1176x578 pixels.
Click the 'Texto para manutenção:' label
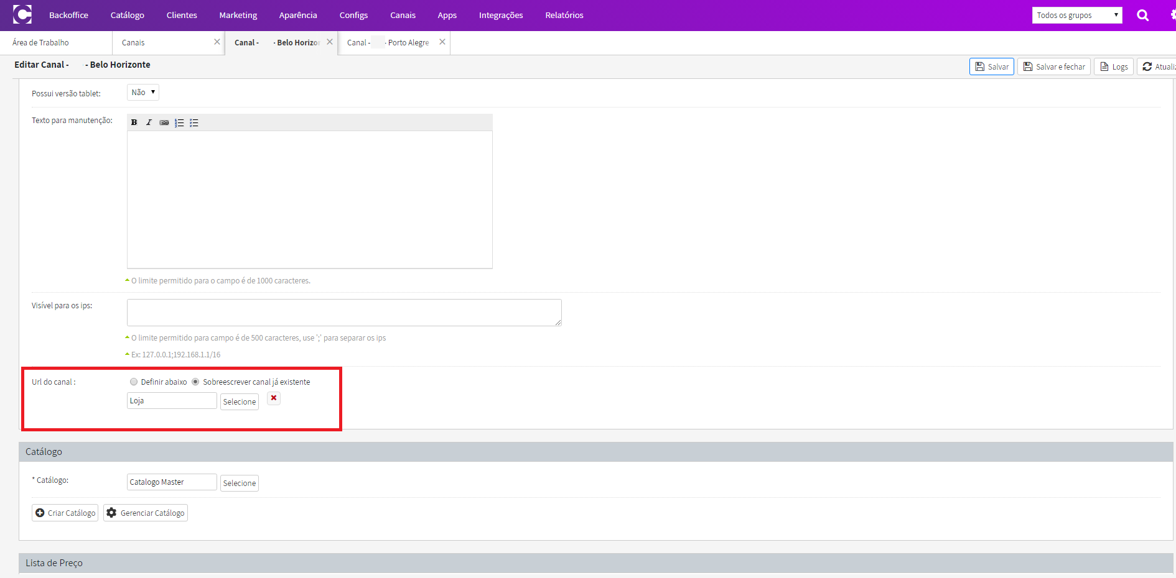point(72,121)
